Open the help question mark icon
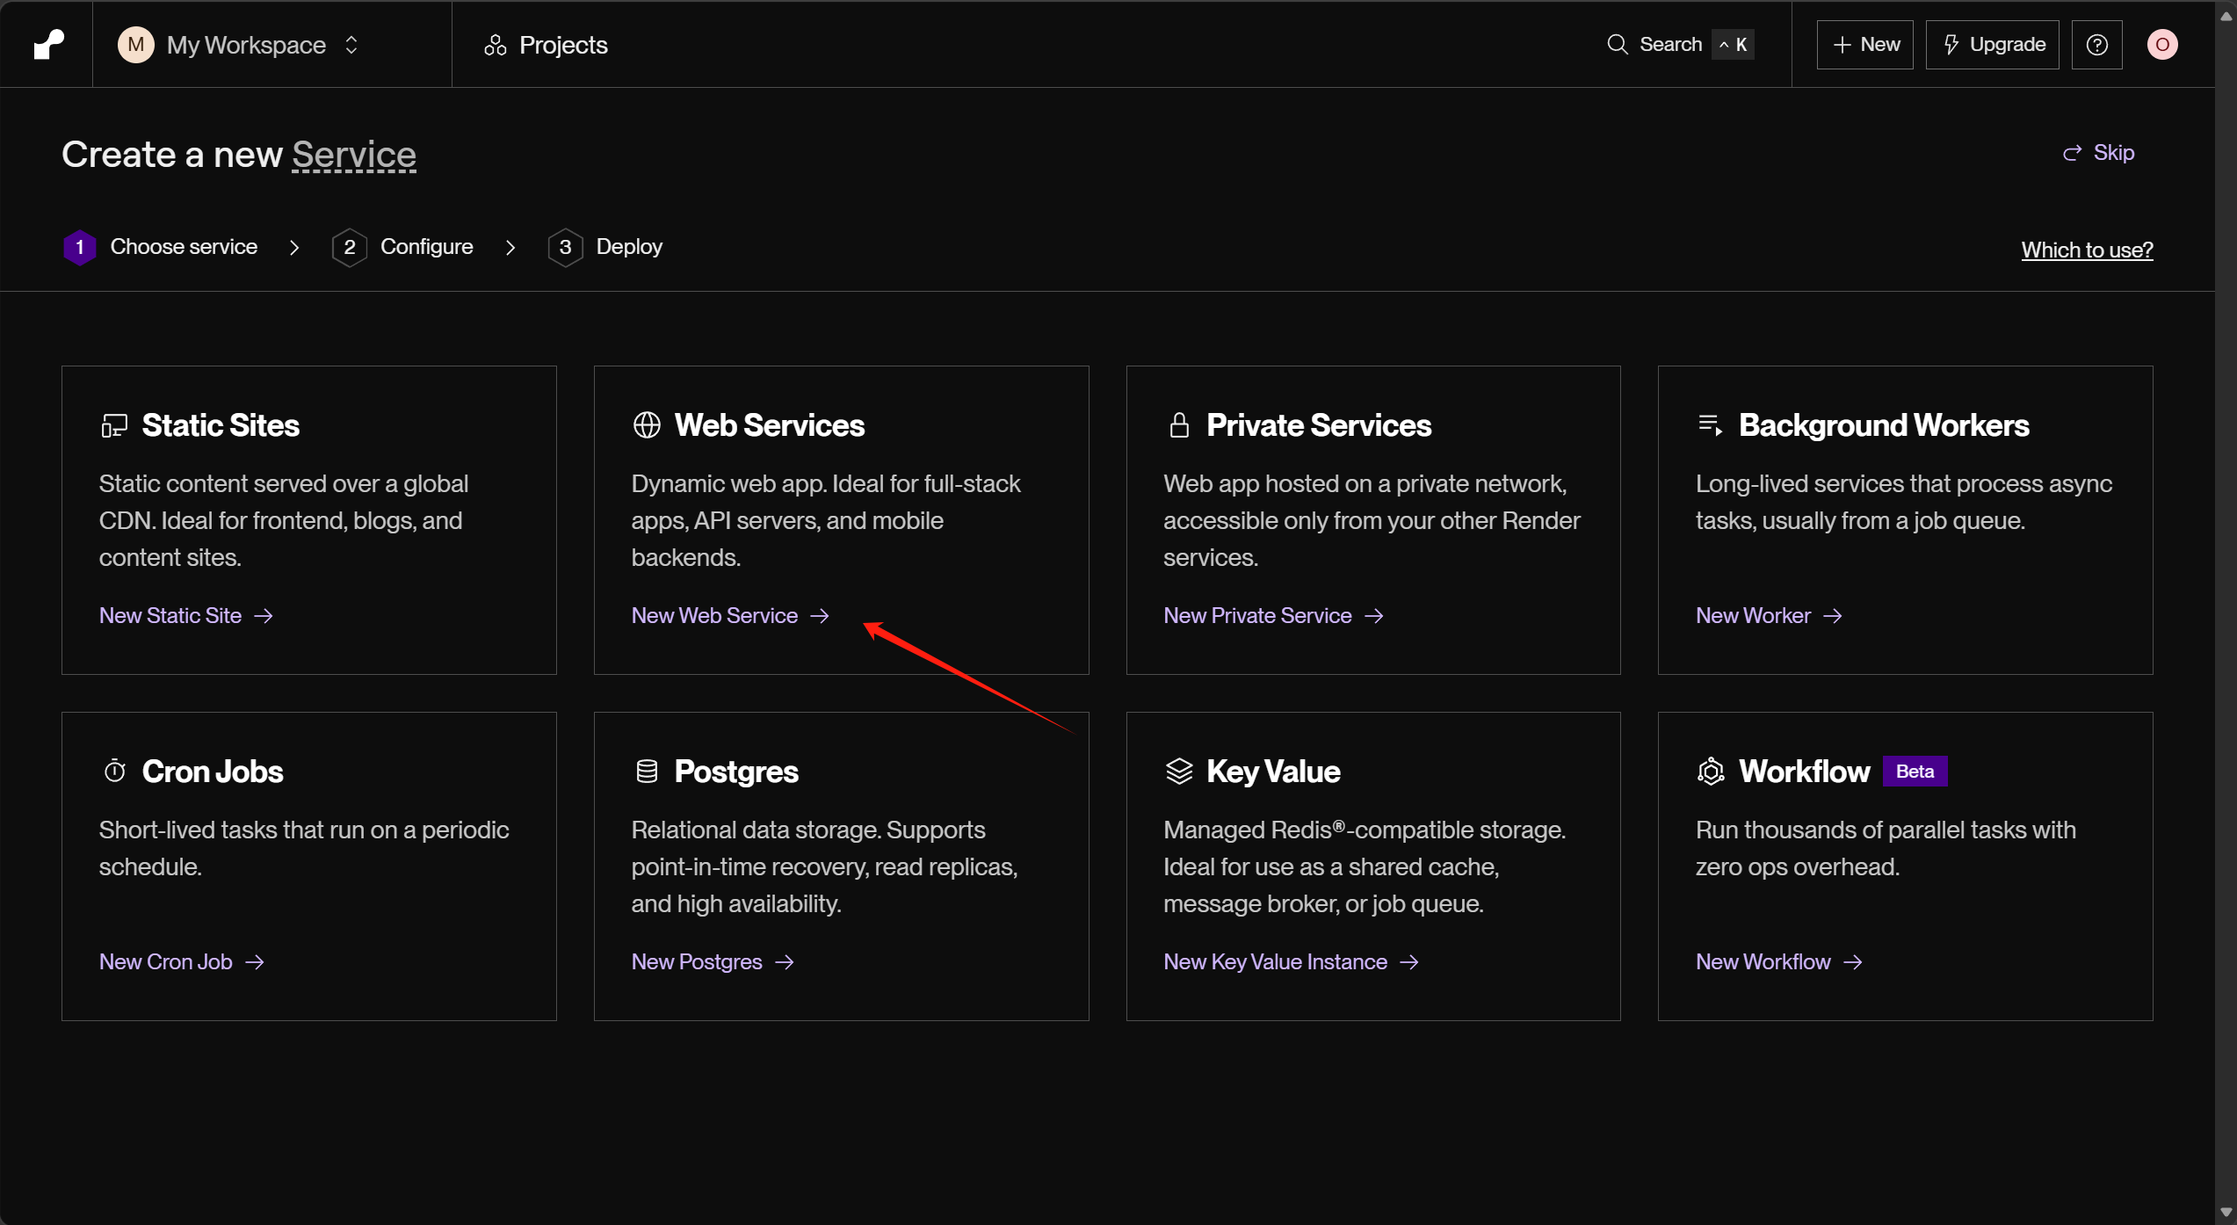The height and width of the screenshot is (1225, 2237). pyautogui.click(x=2096, y=45)
